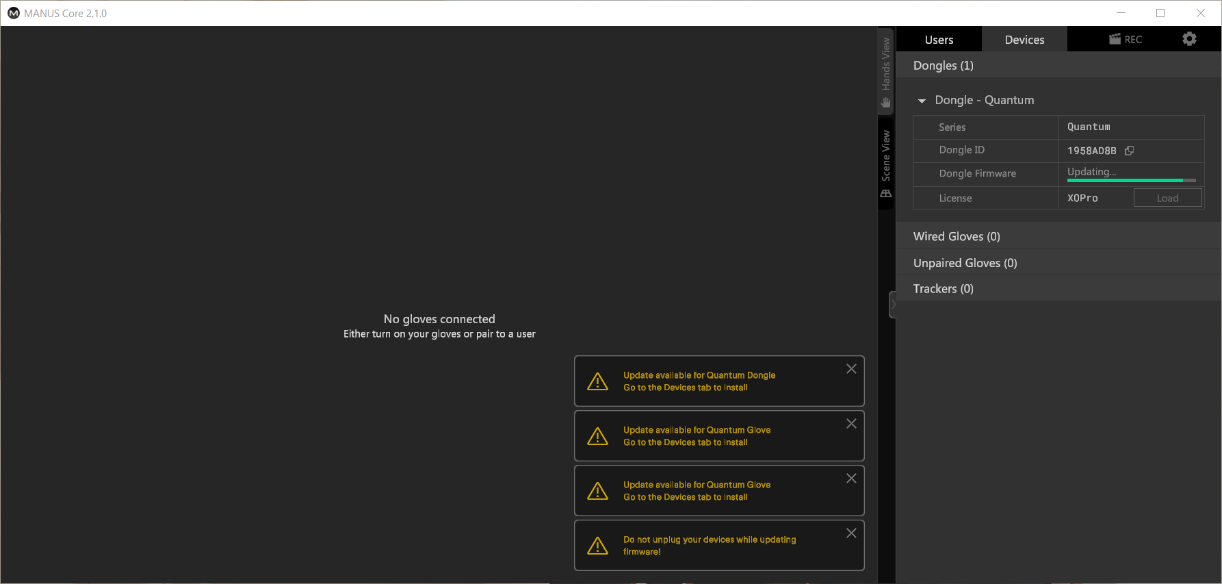This screenshot has width=1222, height=584.
Task: Copy the Dongle ID with copy icon
Action: (1130, 151)
